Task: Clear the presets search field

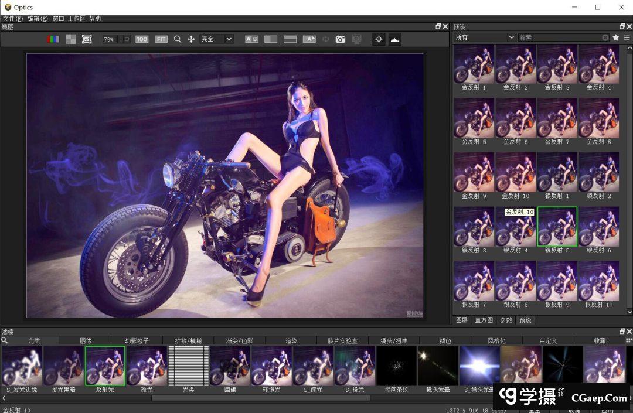Action: pyautogui.click(x=605, y=37)
